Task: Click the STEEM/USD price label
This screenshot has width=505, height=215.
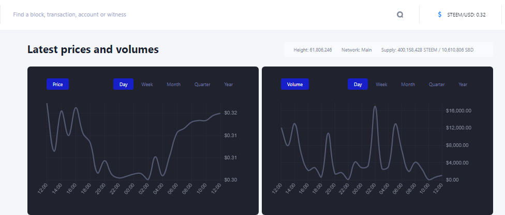Action: tap(466, 15)
